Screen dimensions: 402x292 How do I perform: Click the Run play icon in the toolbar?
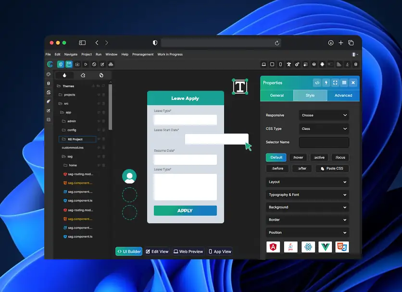(x=86, y=64)
